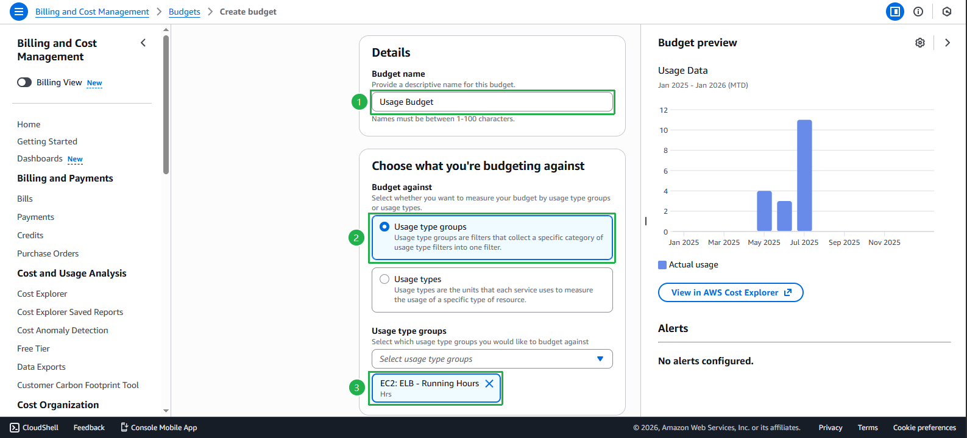Open the Terms link in footer
Viewport: 967px width, 438px height.
tap(868, 428)
